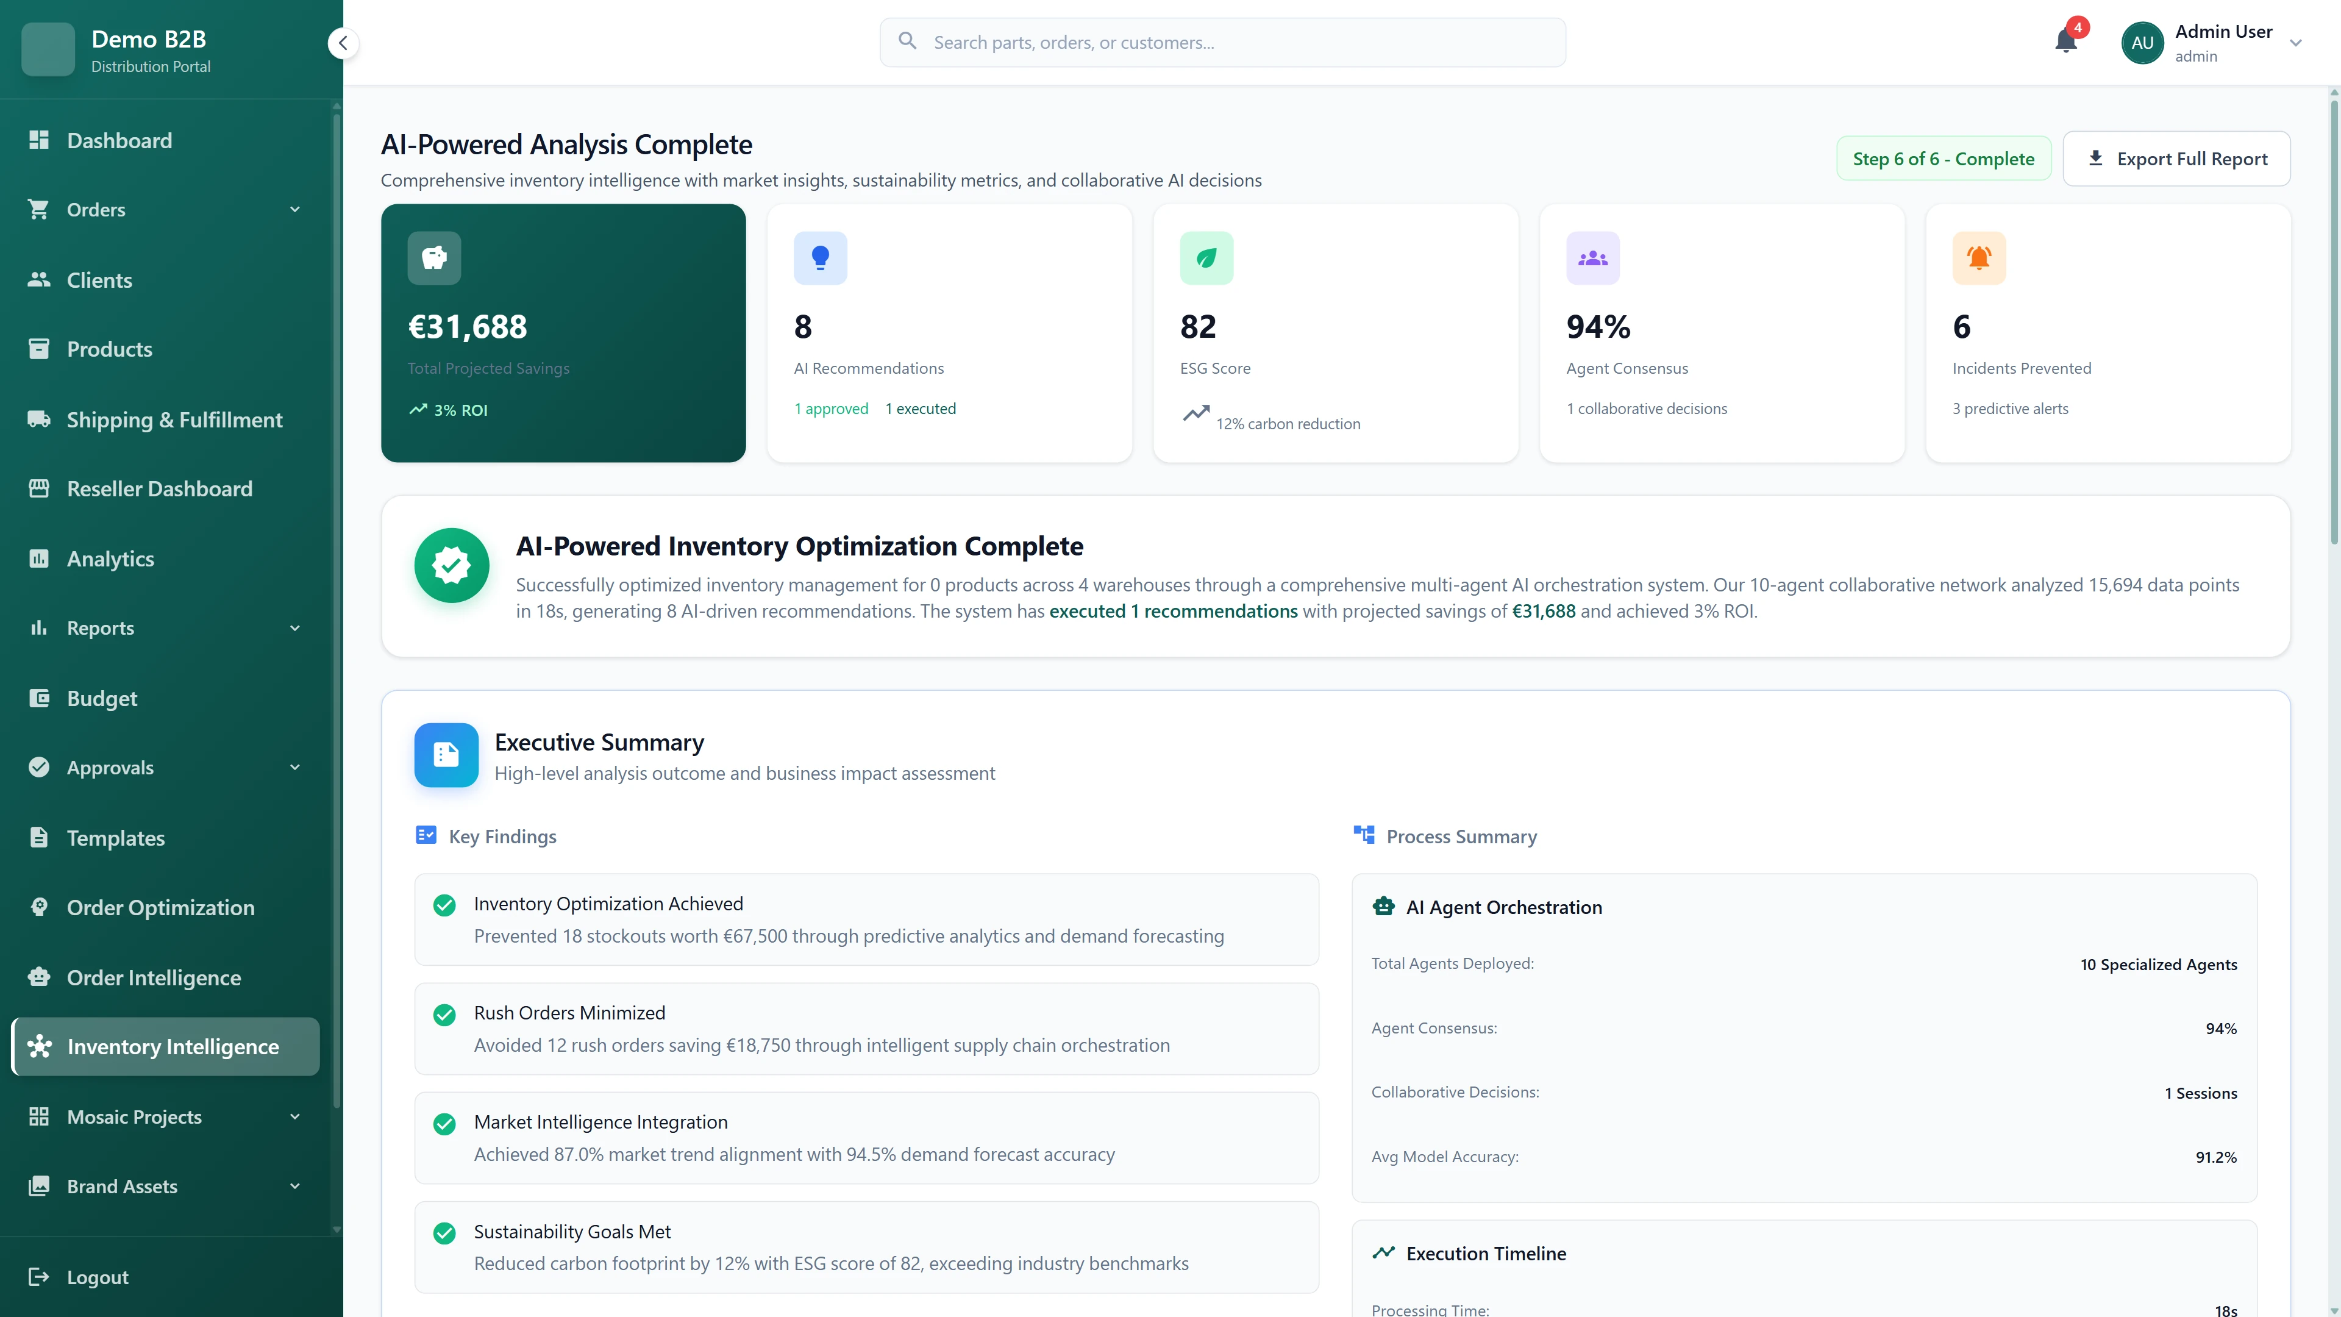Collapse the sidebar with the back arrow
This screenshot has width=2341, height=1317.
click(343, 42)
